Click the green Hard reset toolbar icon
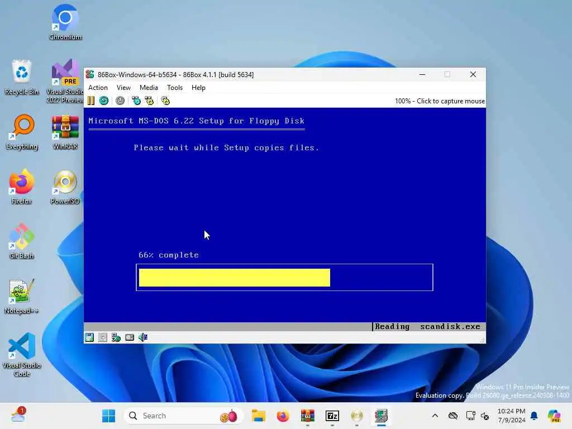 [x=104, y=101]
